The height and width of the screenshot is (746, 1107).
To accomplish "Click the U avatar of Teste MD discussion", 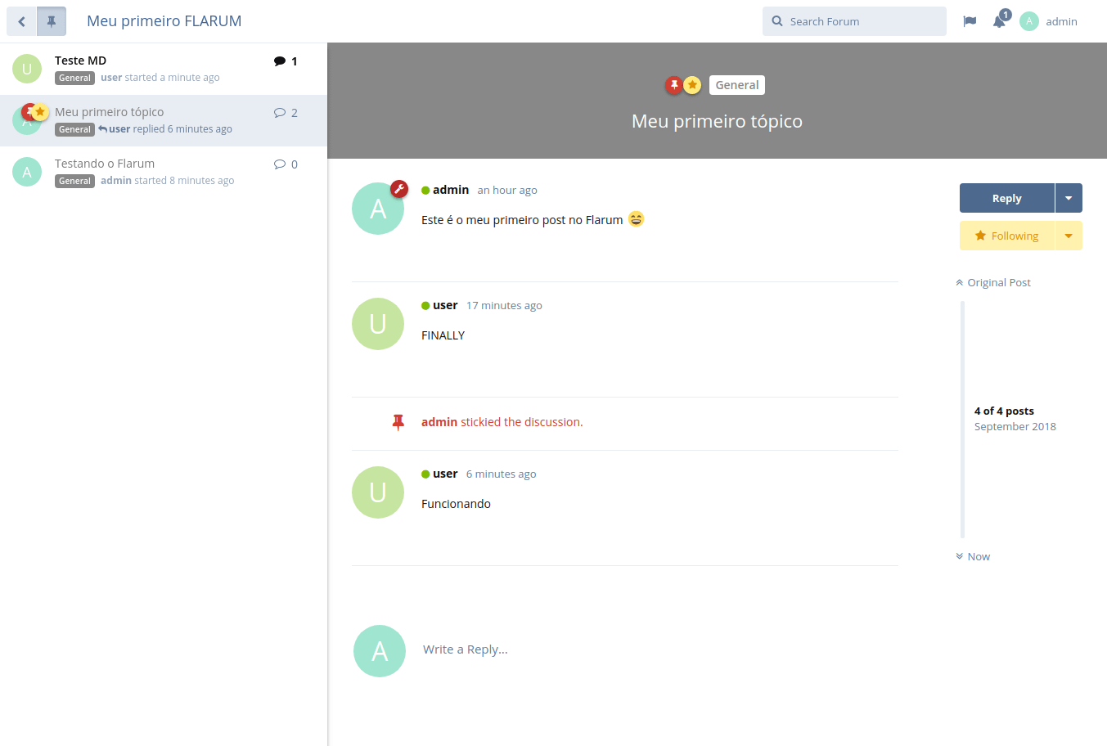I will pyautogui.click(x=27, y=69).
